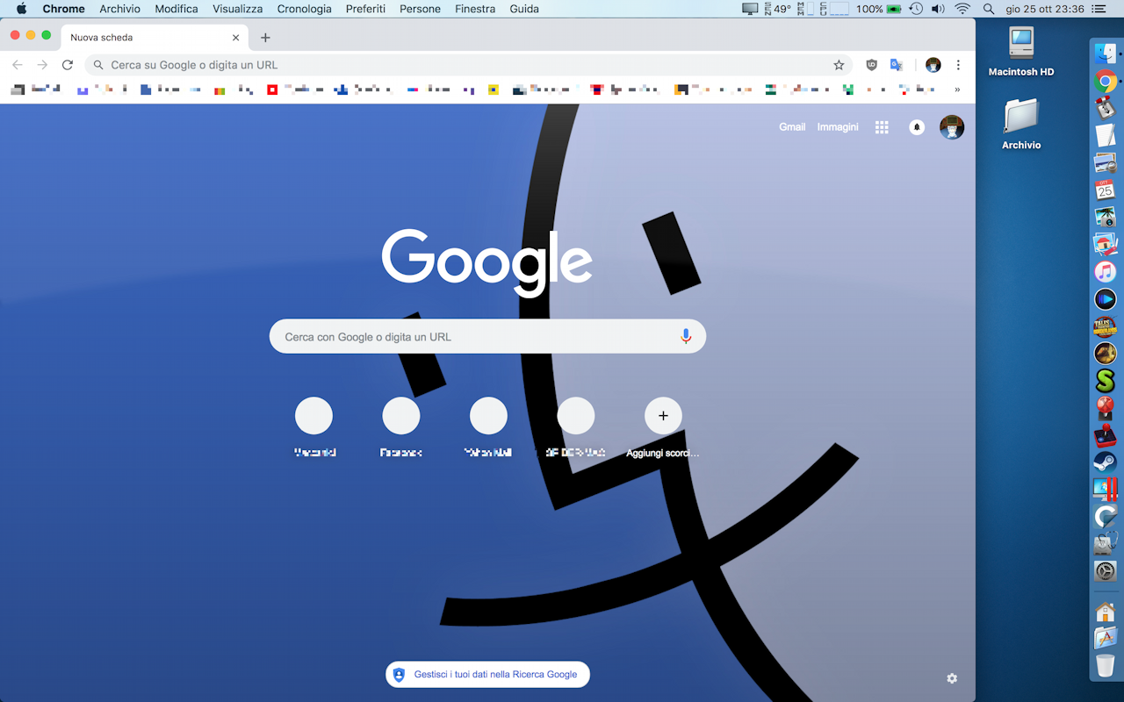Viewport: 1124px width, 702px height.
Task: Open the Chrome profile avatar in the toolbar
Action: coord(933,65)
